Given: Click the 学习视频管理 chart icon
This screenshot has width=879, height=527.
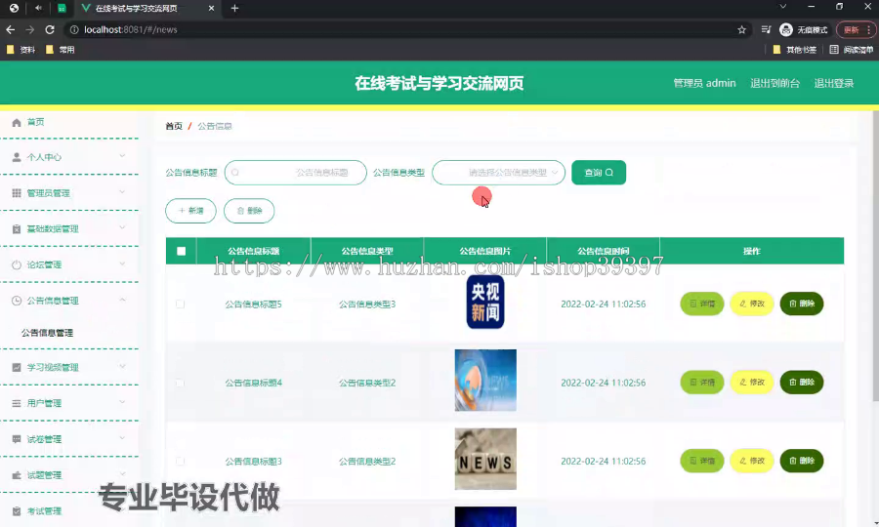Looking at the screenshot, I should point(17,367).
